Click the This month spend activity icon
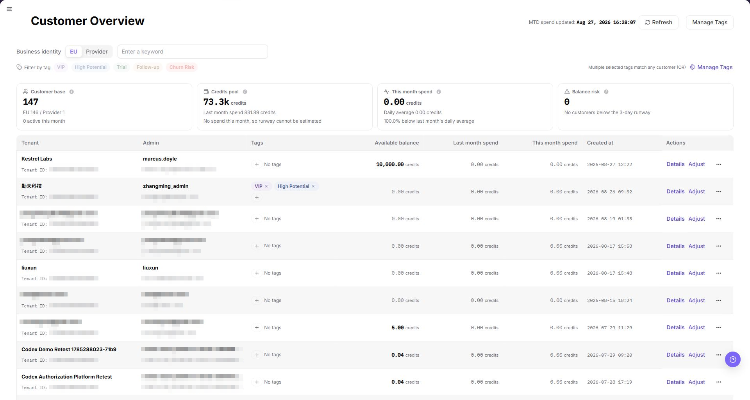Screen dimensions: 750x400 [386, 92]
